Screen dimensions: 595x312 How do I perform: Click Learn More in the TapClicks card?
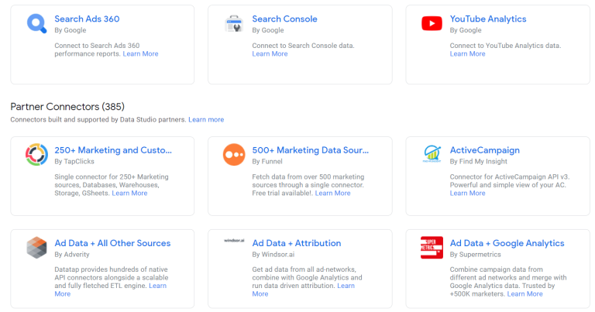(x=129, y=194)
